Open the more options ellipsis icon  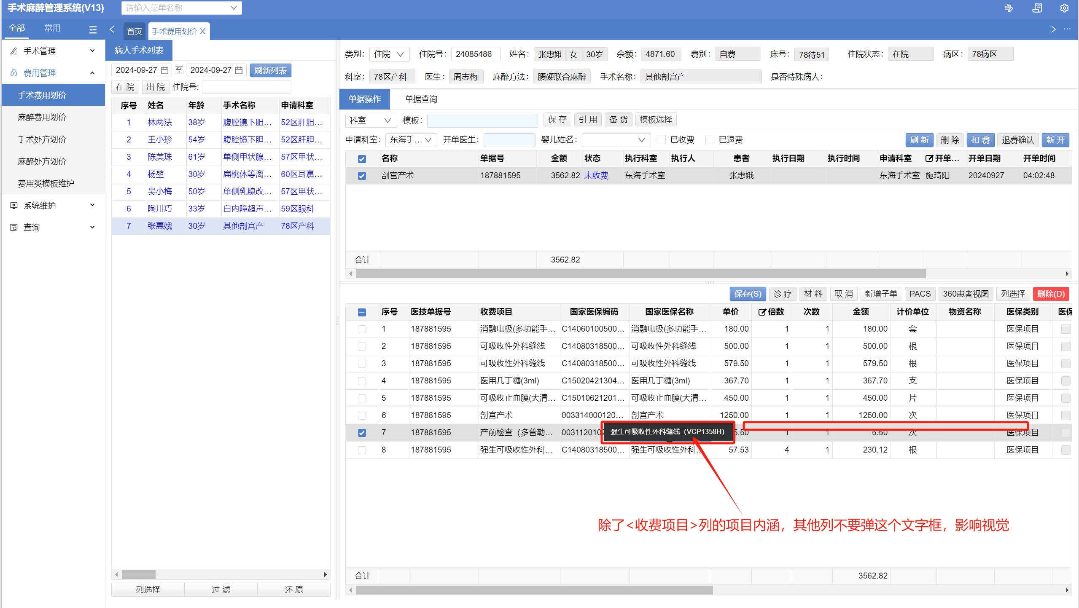1067,29
